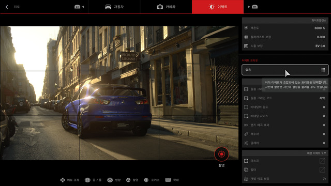This screenshot has width=331, height=186.
Task: Click the vignetting strength icon
Action: [246, 107]
